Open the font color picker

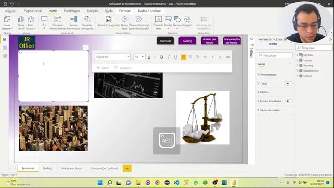click(149, 57)
